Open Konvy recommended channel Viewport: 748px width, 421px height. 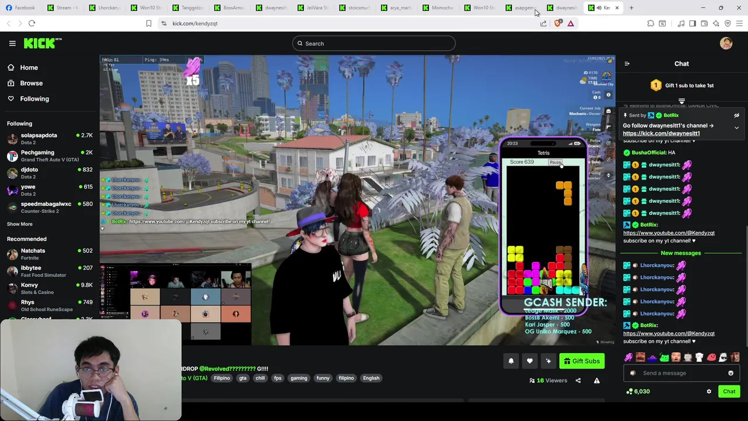pyautogui.click(x=50, y=288)
